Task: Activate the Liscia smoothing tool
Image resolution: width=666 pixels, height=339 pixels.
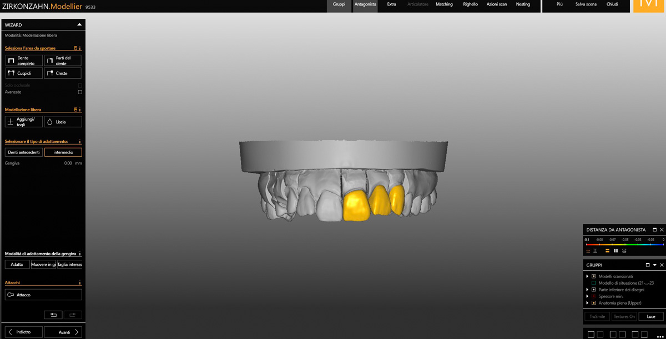Action: pos(63,122)
